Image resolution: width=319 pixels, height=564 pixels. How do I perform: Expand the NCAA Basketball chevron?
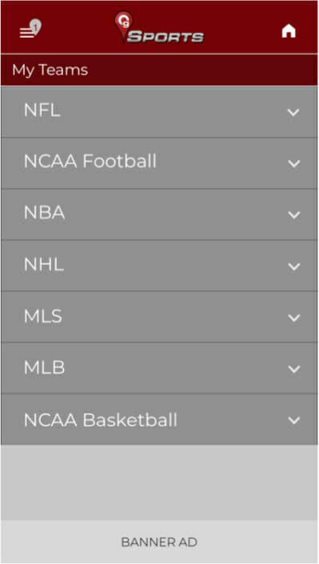tap(294, 420)
